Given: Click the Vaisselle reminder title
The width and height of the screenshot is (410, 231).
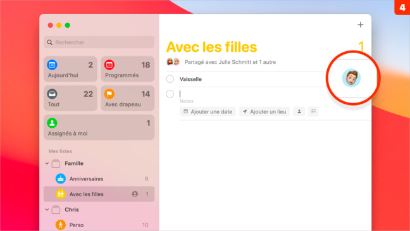Looking at the screenshot, I should [190, 79].
